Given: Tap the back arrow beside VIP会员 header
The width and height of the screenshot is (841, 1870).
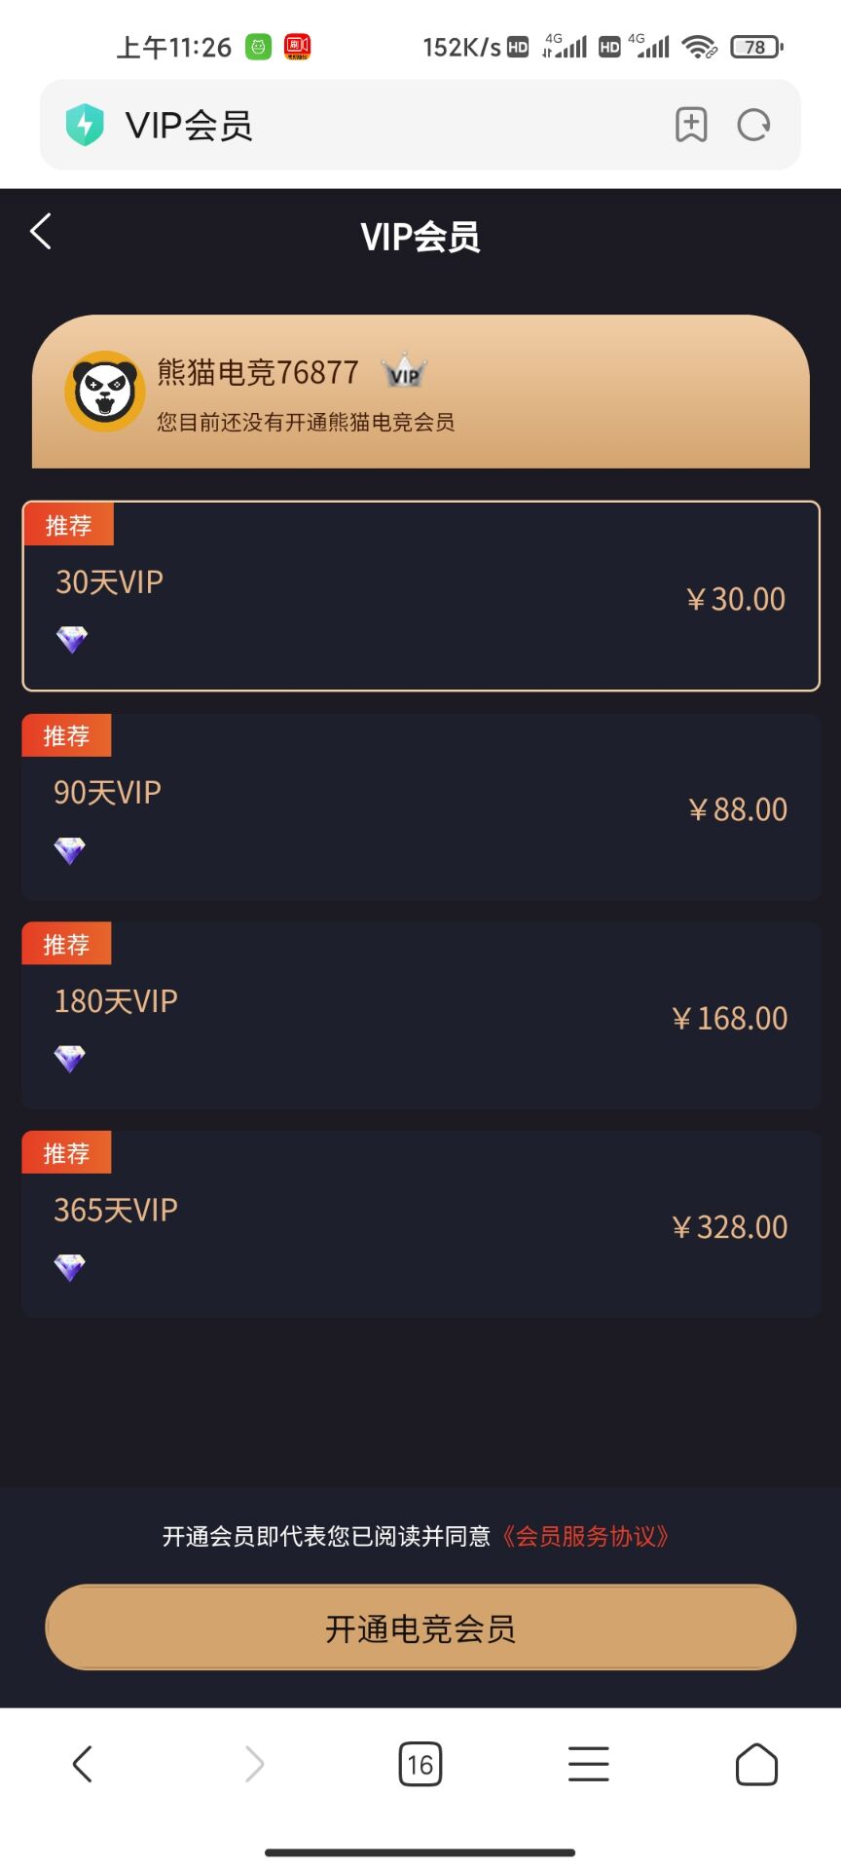Looking at the screenshot, I should click(x=41, y=232).
